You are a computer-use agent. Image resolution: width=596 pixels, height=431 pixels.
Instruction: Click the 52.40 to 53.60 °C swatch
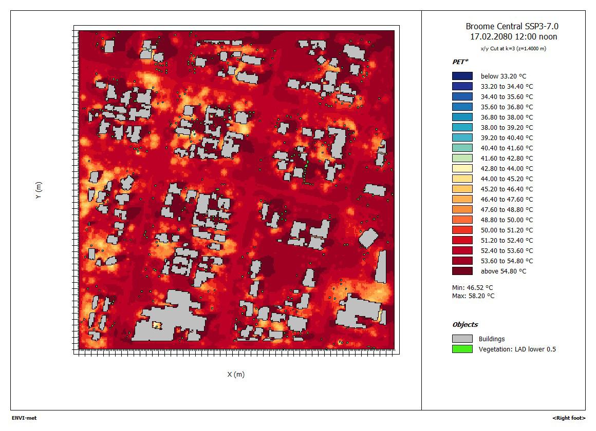462,250
